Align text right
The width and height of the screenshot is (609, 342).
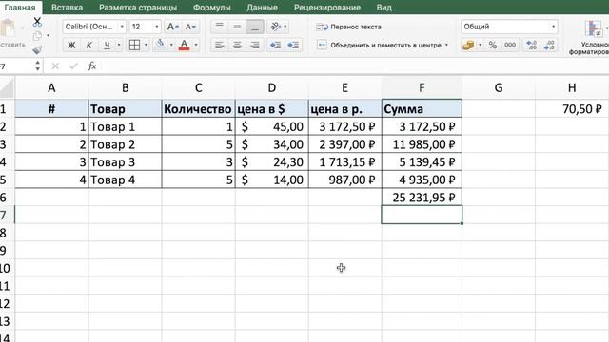pos(255,45)
